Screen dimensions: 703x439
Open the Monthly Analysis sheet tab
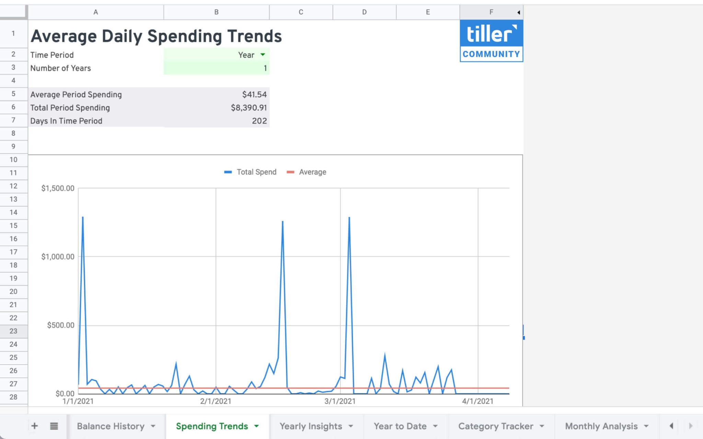click(x=601, y=426)
